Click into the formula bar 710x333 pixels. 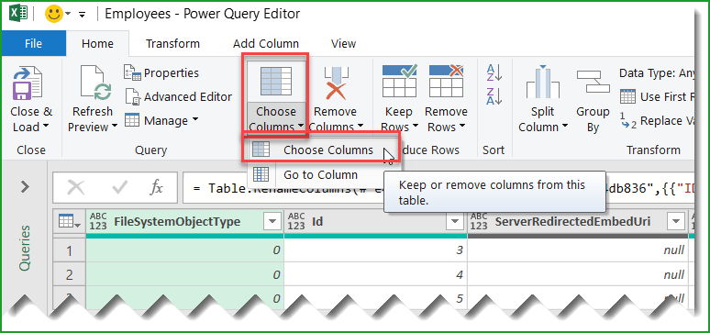coord(438,187)
